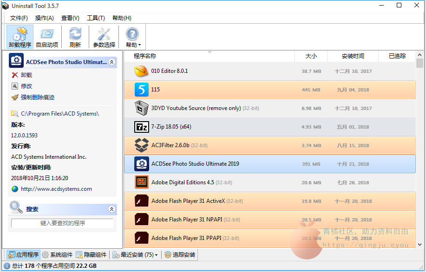Click the 445 MB size cell
Viewport: 426px width, 272px height.
(311, 90)
